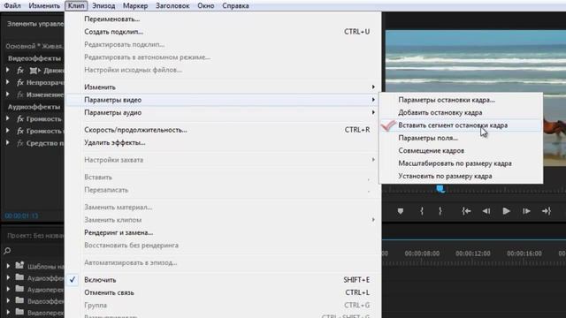Choose Переименовать... from Клип menu
The height and width of the screenshot is (318, 566).
pyautogui.click(x=223, y=19)
